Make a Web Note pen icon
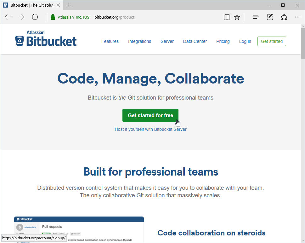 [x=270, y=17]
